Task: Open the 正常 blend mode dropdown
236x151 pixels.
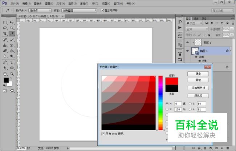Action: [x=197, y=29]
